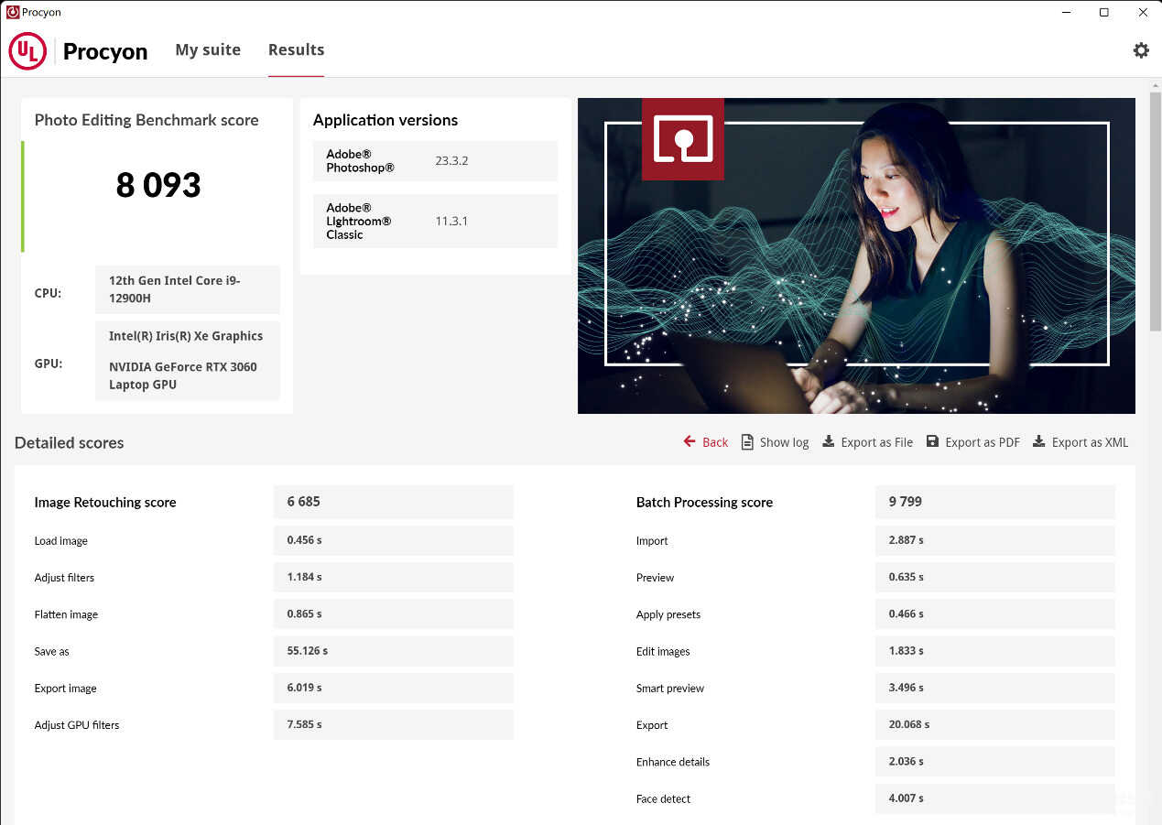The width and height of the screenshot is (1162, 825).
Task: Click Photoshop version 23.3.2
Action: [451, 160]
